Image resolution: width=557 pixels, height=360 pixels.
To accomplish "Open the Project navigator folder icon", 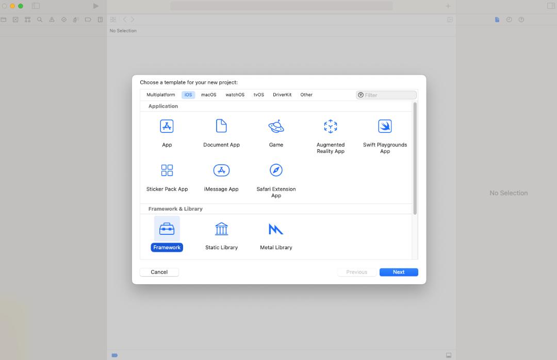I will (x=4, y=20).
